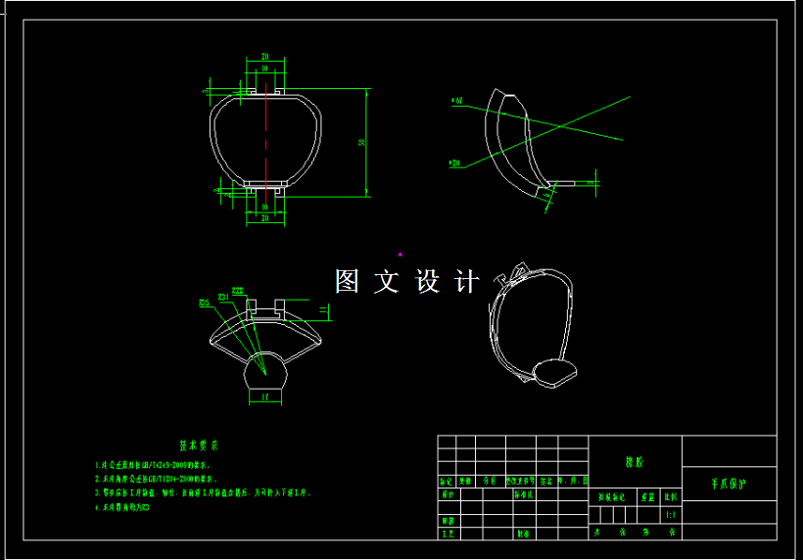803x560 pixels.
Task: Select the 橡胶 material text in title block
Action: click(x=635, y=462)
